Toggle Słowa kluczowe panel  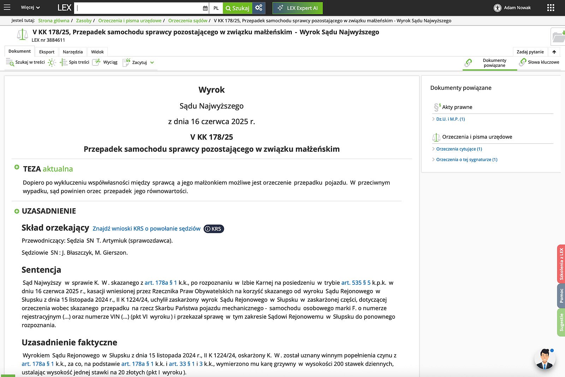[x=539, y=62]
